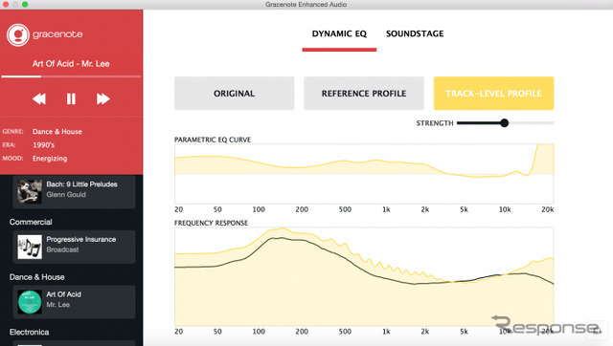Pause the current track

click(71, 98)
